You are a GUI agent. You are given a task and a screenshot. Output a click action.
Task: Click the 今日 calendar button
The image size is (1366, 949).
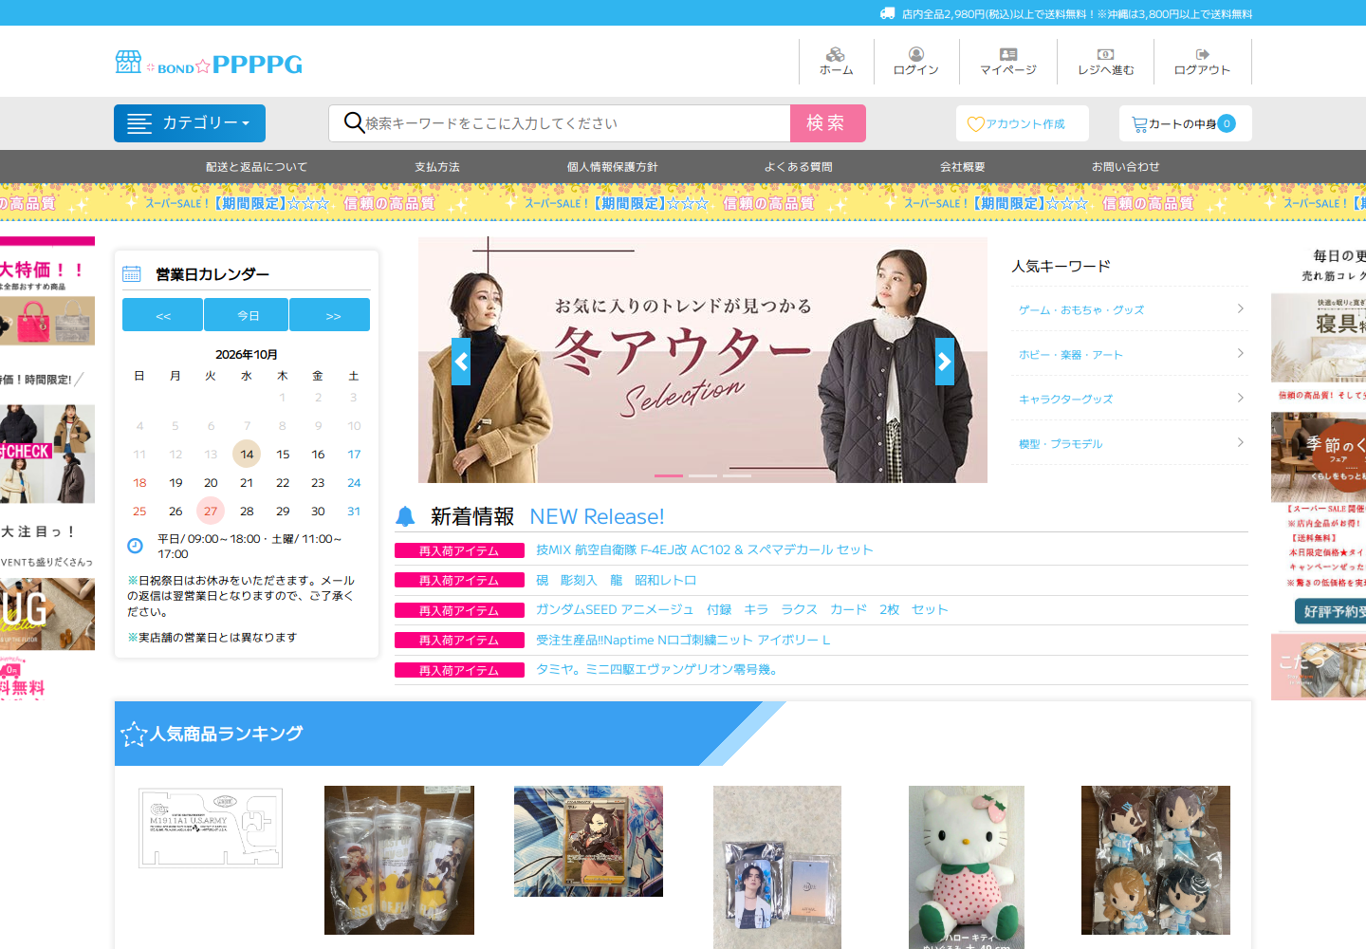pyautogui.click(x=247, y=315)
